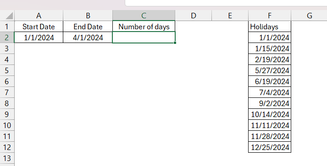
Task: Click the formula bar input area
Action: [x=226, y=3]
